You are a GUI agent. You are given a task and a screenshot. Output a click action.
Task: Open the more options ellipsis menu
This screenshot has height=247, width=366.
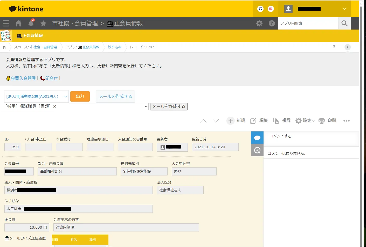(346, 121)
